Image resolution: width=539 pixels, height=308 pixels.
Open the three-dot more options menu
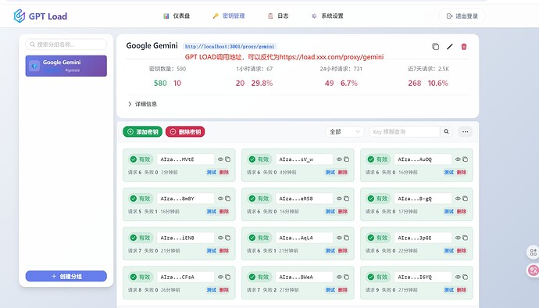(x=465, y=131)
